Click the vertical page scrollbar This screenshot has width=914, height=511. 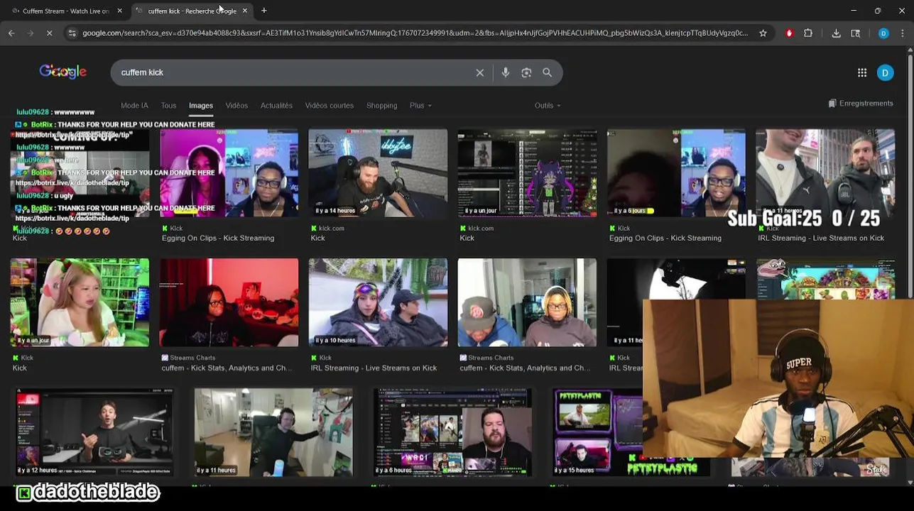click(x=910, y=266)
